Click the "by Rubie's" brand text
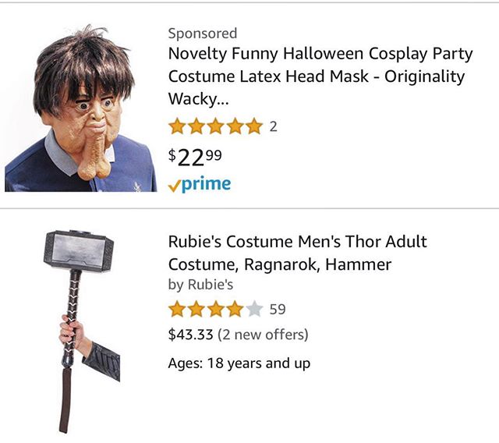This screenshot has height=443, width=499. click(200, 285)
